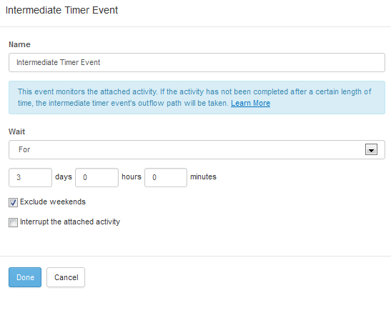Uncheck the Exclude weekends checkbox
The image size is (391, 318).
[13, 202]
